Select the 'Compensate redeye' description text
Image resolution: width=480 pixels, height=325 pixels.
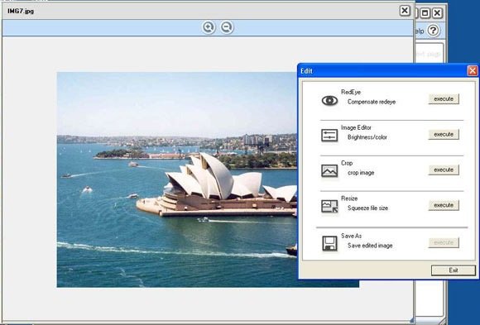pos(372,102)
